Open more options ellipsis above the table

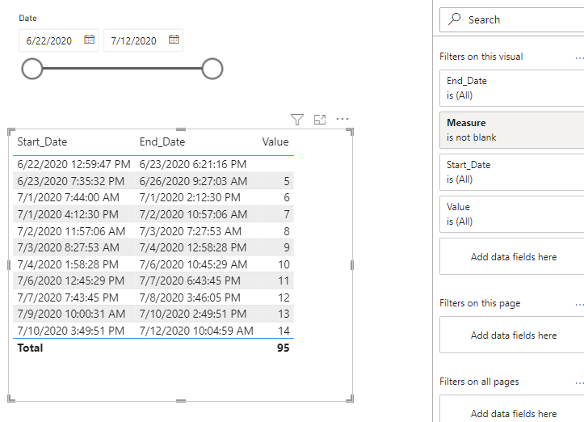click(342, 119)
